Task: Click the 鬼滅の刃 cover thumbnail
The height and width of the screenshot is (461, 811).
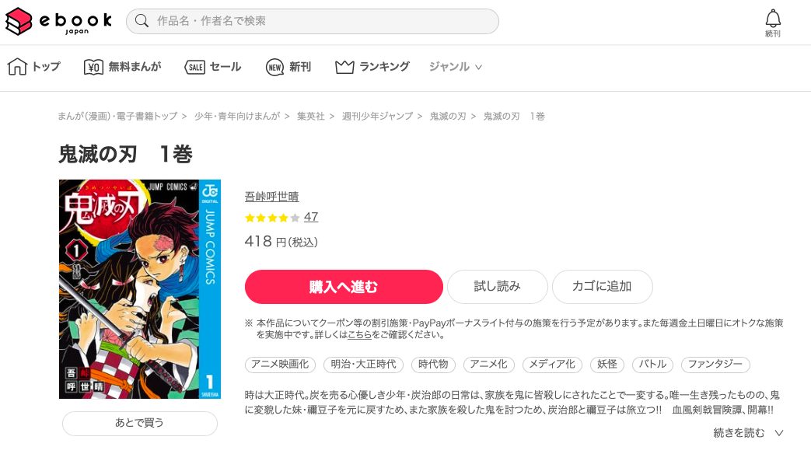Action: tap(140, 289)
